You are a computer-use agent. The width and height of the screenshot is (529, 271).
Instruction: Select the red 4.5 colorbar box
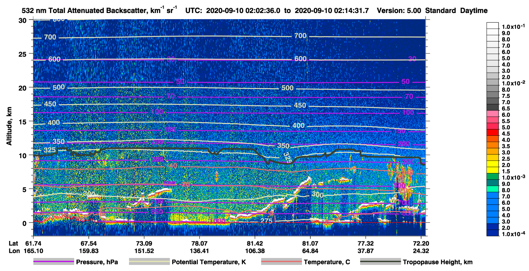coord(492,134)
